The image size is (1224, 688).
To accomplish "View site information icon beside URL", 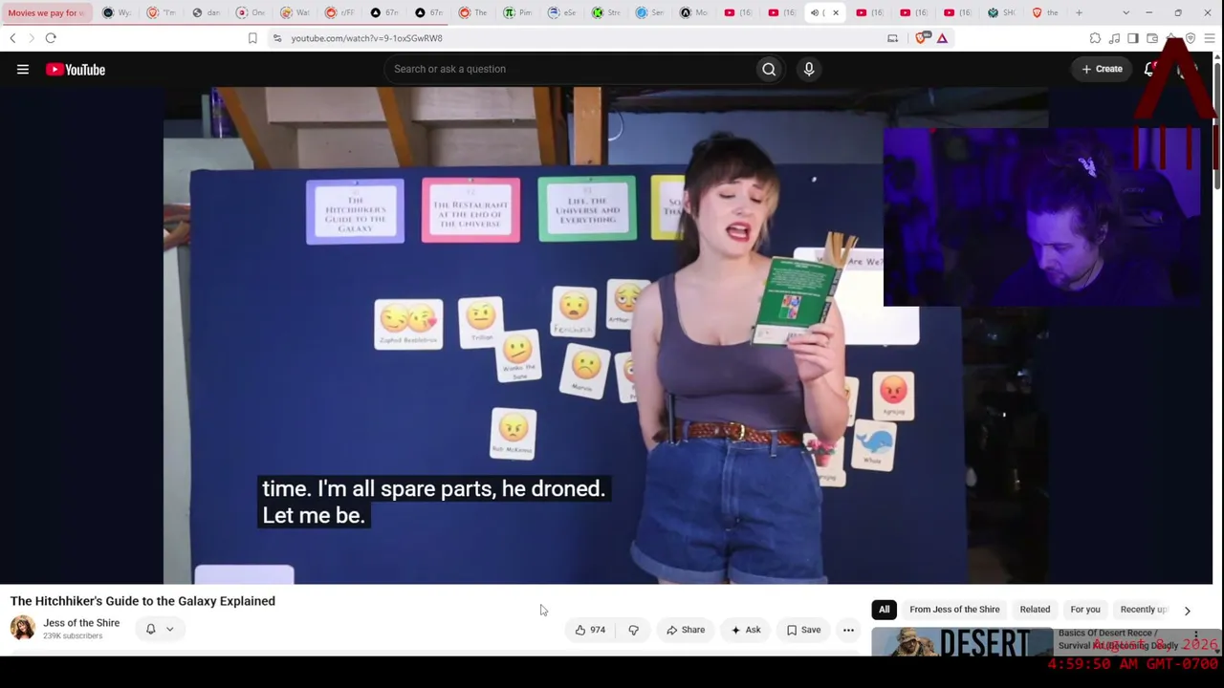I will pyautogui.click(x=277, y=38).
